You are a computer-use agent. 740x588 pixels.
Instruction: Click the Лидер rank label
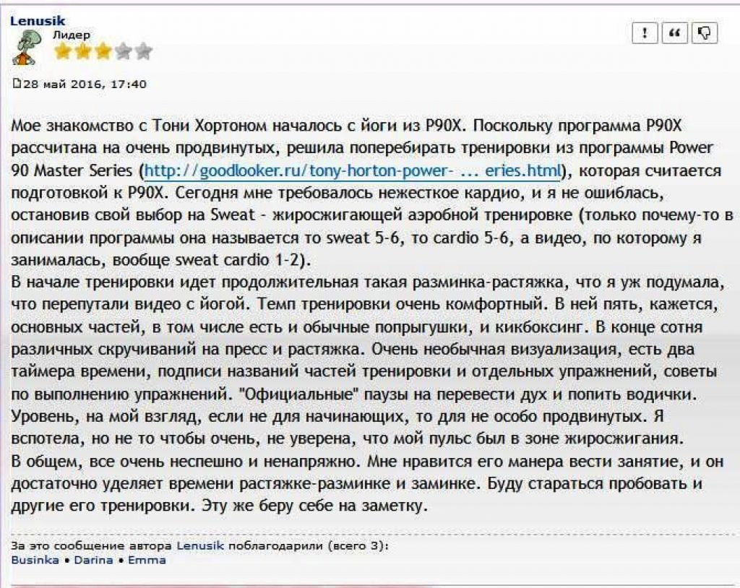pos(72,35)
